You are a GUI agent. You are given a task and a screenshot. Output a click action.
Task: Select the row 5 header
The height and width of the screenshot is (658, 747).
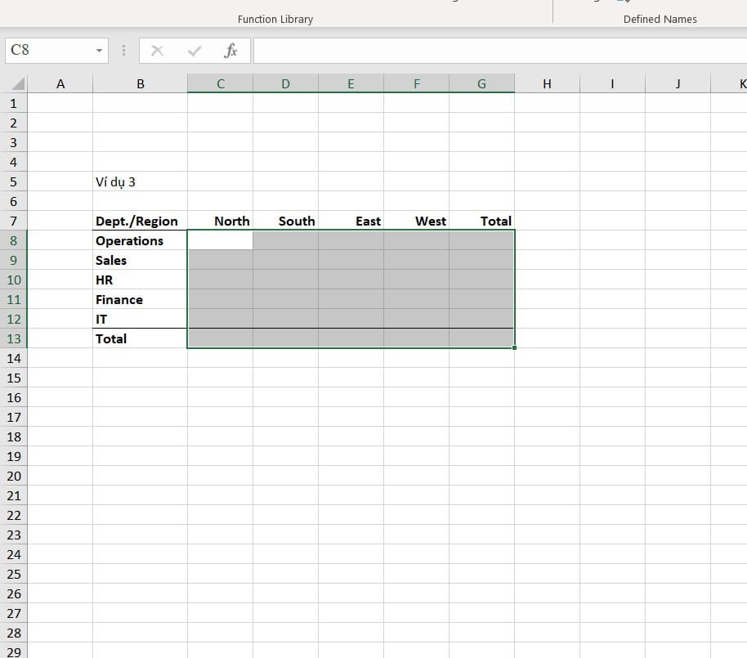pos(13,182)
